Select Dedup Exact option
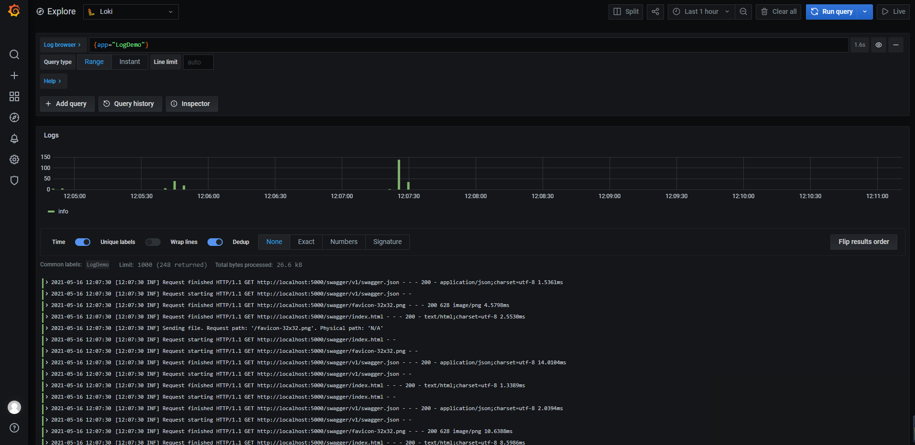 point(306,242)
